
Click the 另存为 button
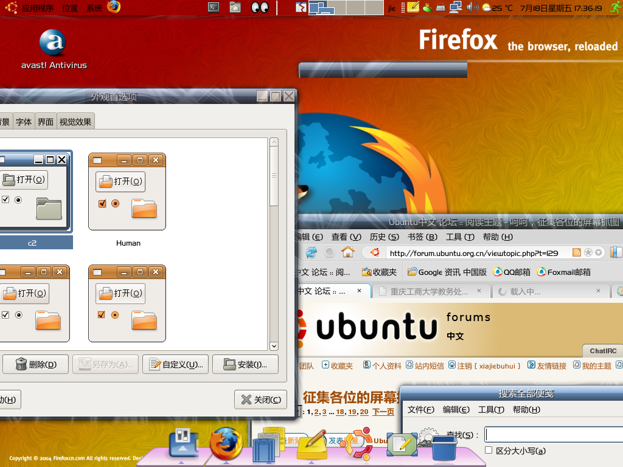point(106,364)
